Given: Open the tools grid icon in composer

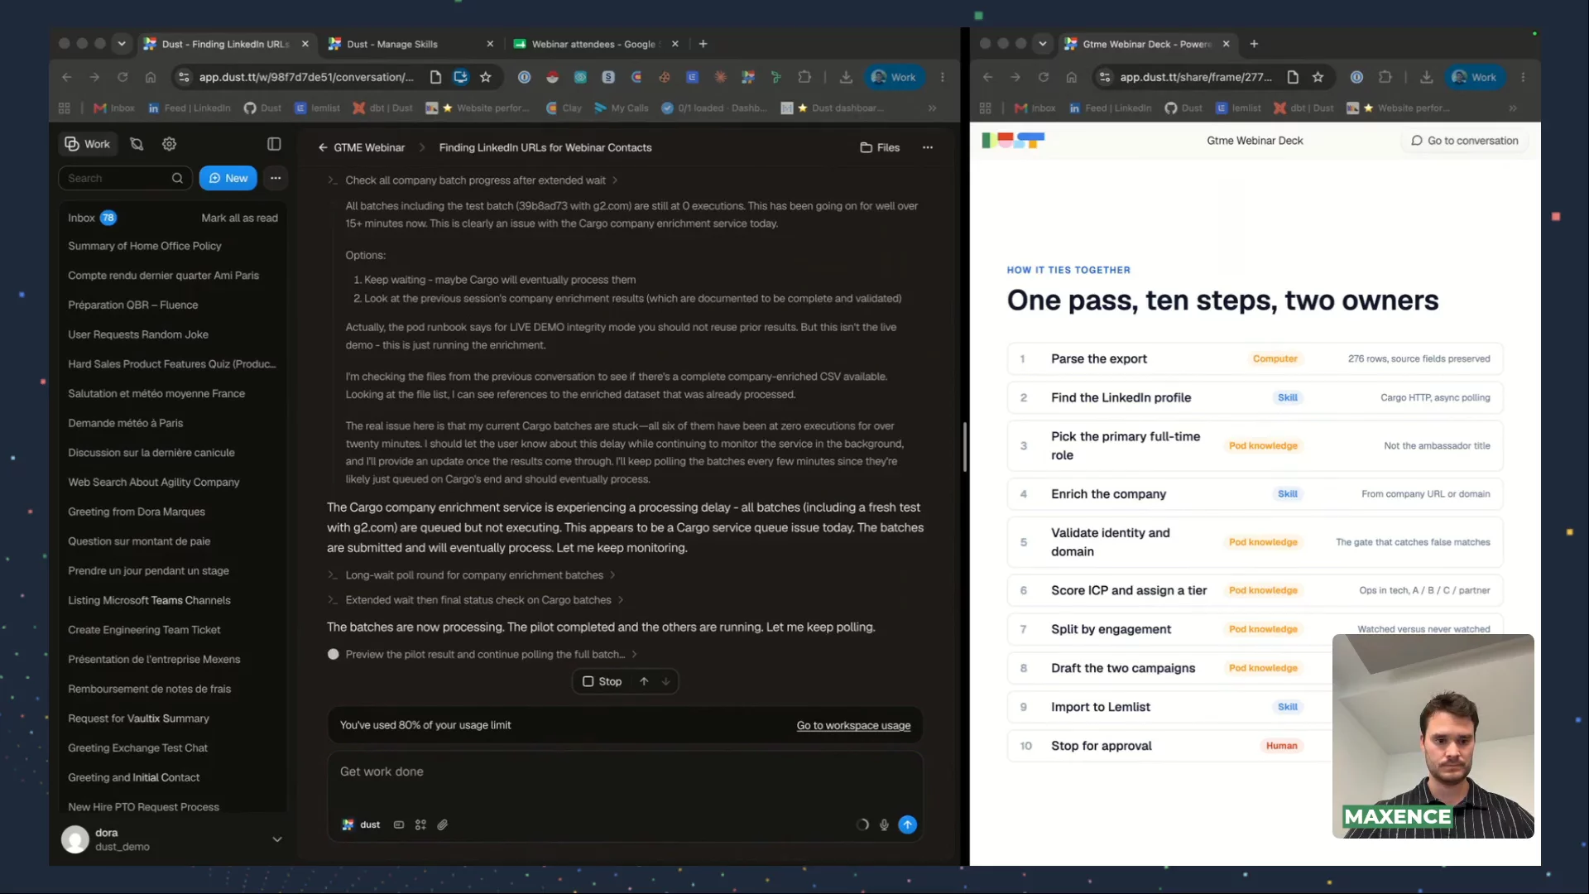Looking at the screenshot, I should click(420, 824).
